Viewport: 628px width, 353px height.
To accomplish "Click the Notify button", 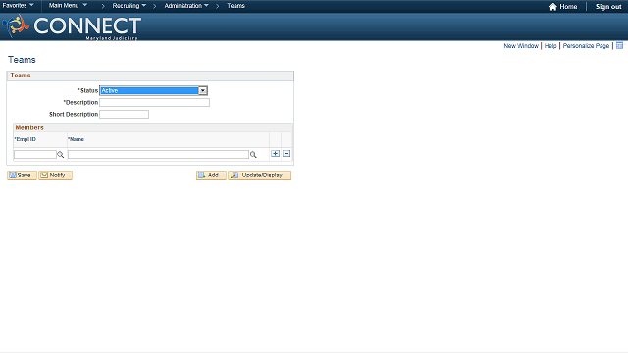I will 55,176.
